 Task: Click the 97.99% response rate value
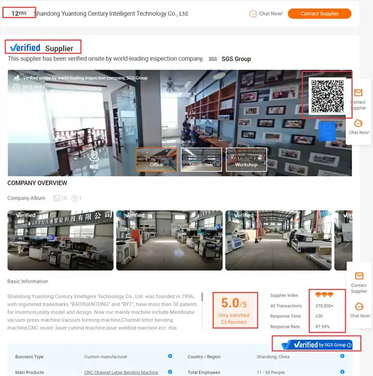point(322,327)
